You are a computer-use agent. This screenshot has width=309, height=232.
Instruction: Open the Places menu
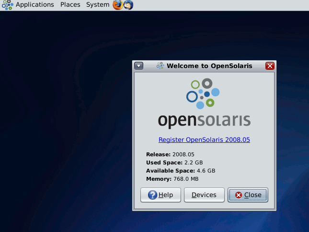(70, 4)
